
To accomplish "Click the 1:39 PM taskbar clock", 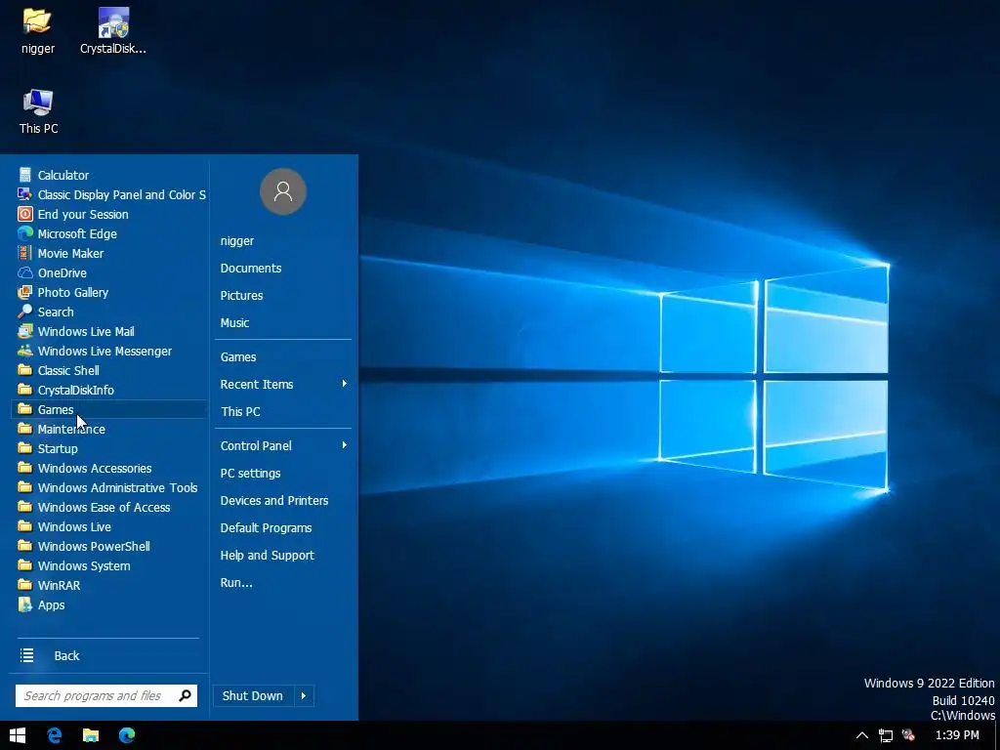I will coord(957,735).
